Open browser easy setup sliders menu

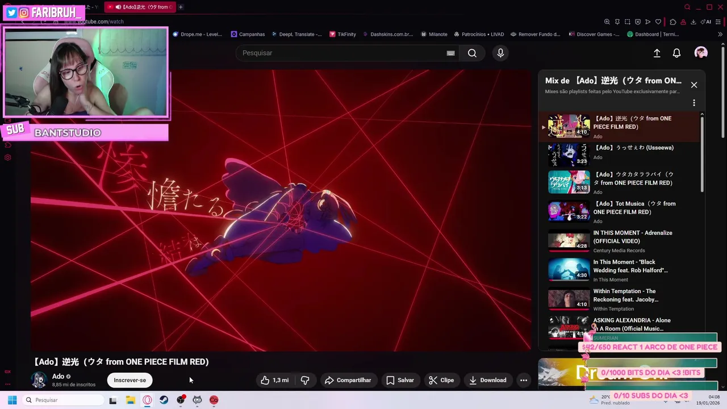719,22
